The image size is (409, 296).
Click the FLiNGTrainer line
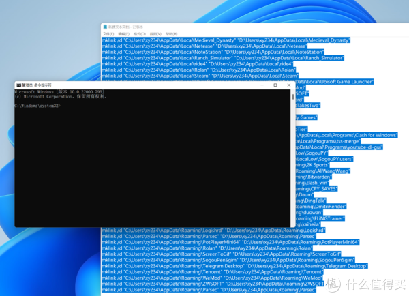320,218
